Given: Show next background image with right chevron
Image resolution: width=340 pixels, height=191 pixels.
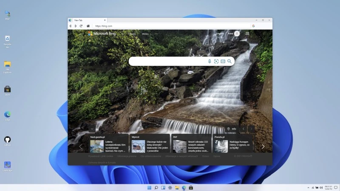Looking at the screenshot, I should 251,129.
